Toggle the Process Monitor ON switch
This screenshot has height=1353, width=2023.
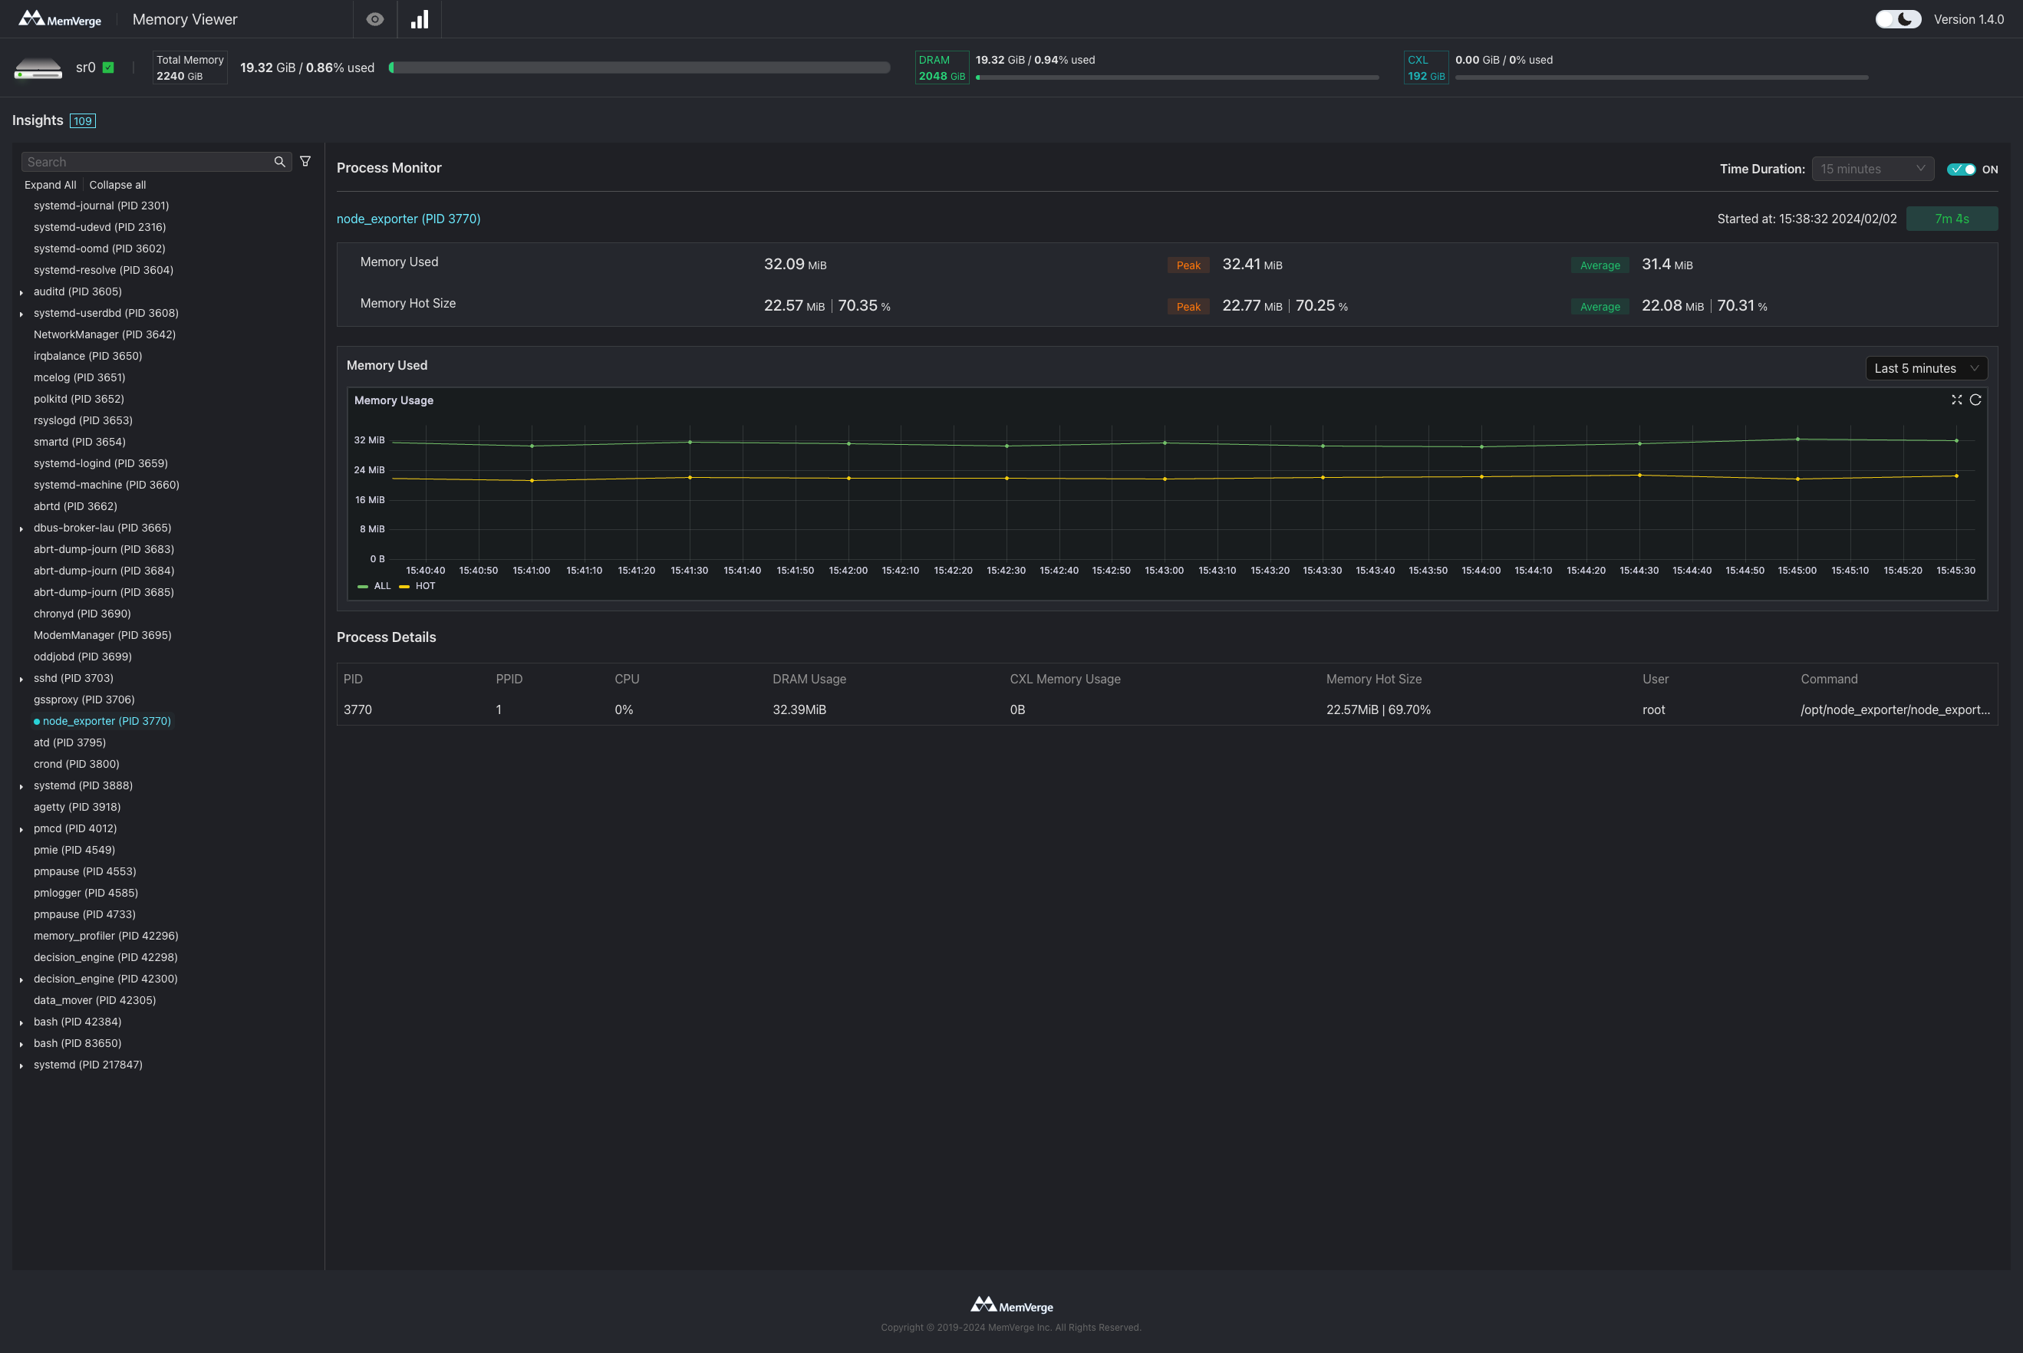pos(1961,169)
